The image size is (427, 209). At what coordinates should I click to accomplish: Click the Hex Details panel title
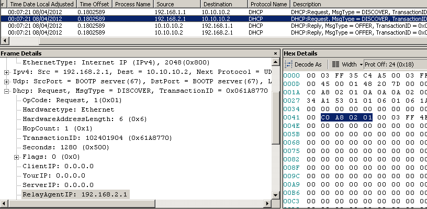[300, 53]
